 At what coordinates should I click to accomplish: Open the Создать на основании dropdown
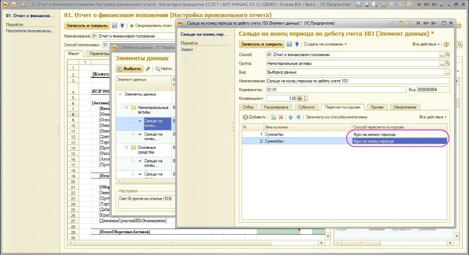pyautogui.click(x=325, y=44)
